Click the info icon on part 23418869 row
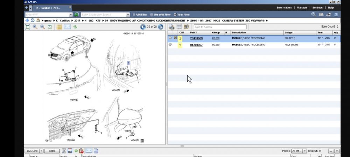Viewport: 350px width, 157px height. point(175,38)
